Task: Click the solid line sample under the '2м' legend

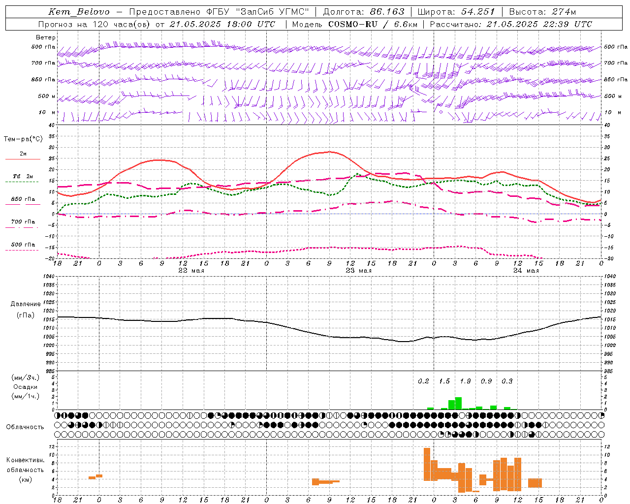Action: click(x=23, y=159)
